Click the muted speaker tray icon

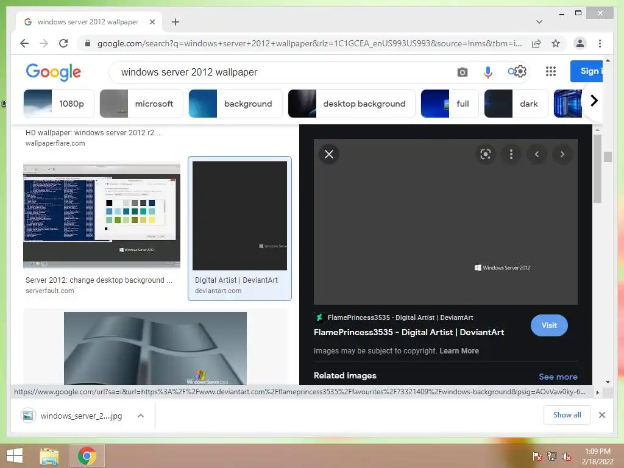(567, 456)
